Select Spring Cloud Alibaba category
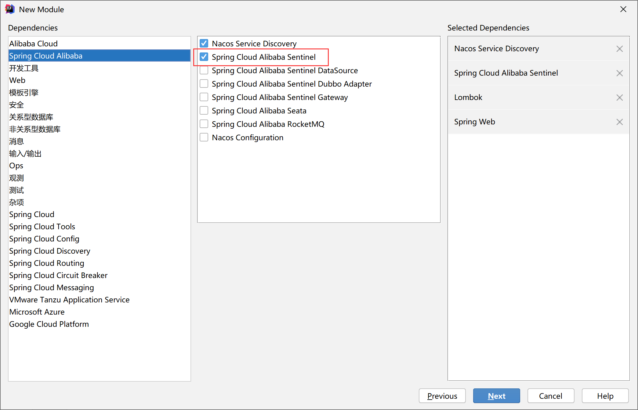The image size is (638, 410). pos(99,56)
